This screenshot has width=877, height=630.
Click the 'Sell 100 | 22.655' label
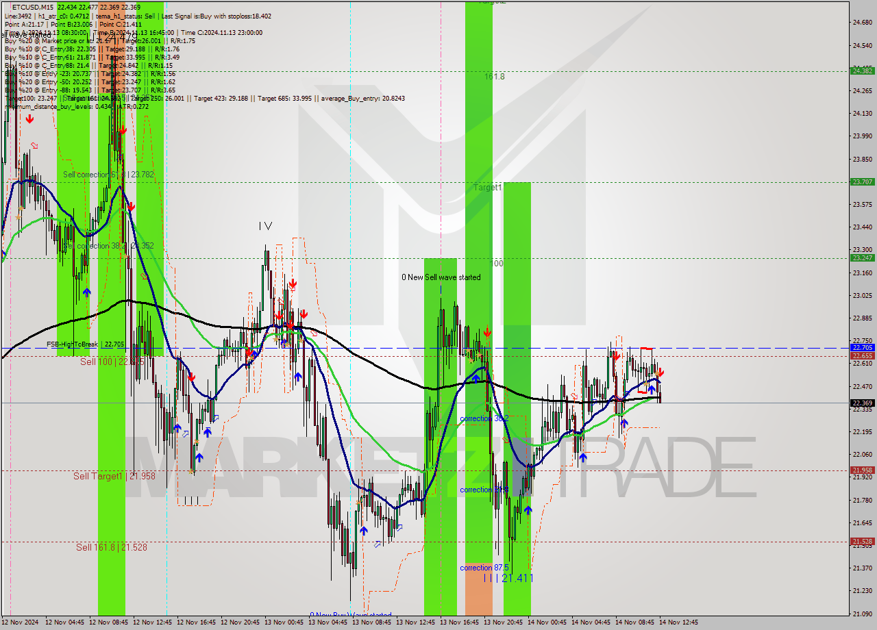coord(112,362)
